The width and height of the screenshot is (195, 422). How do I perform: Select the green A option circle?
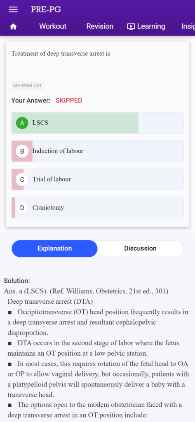click(22, 123)
